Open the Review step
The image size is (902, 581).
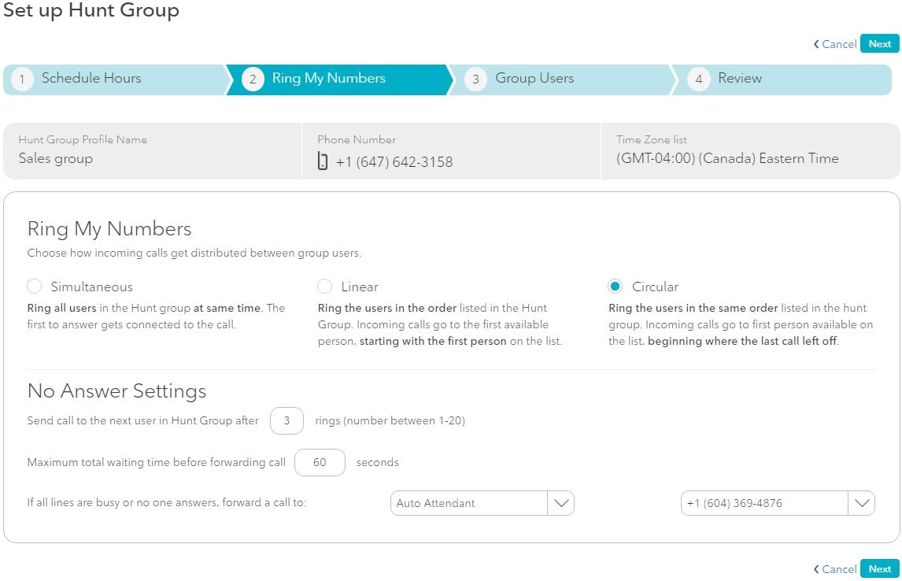(740, 79)
